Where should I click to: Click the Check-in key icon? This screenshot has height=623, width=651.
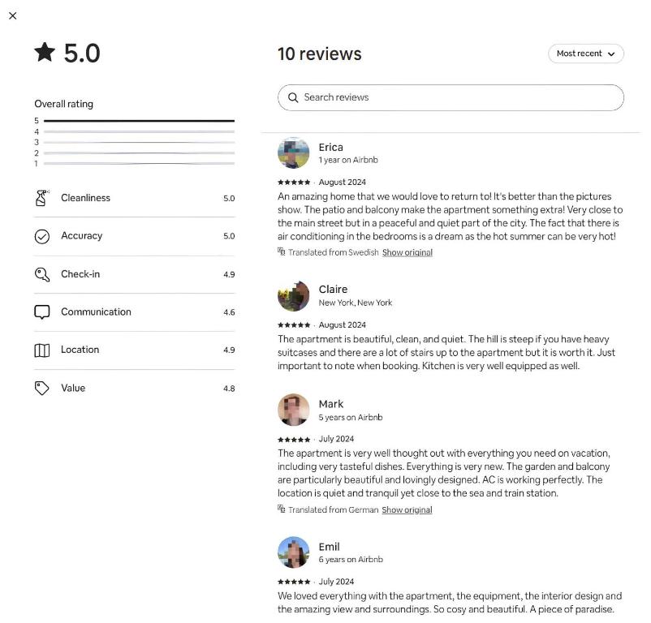pos(42,274)
